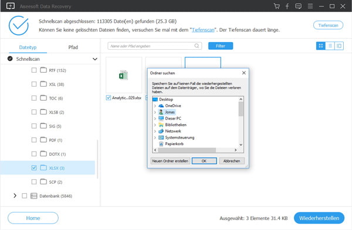
Task: Select the Desktop folder icon
Action: 155,99
